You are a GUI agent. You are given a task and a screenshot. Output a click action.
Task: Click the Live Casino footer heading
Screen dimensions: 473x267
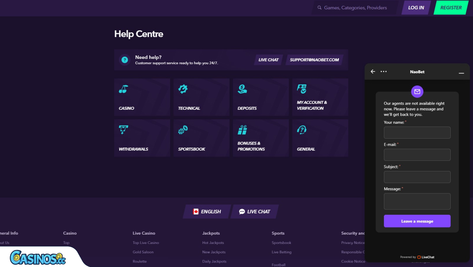(x=144, y=233)
